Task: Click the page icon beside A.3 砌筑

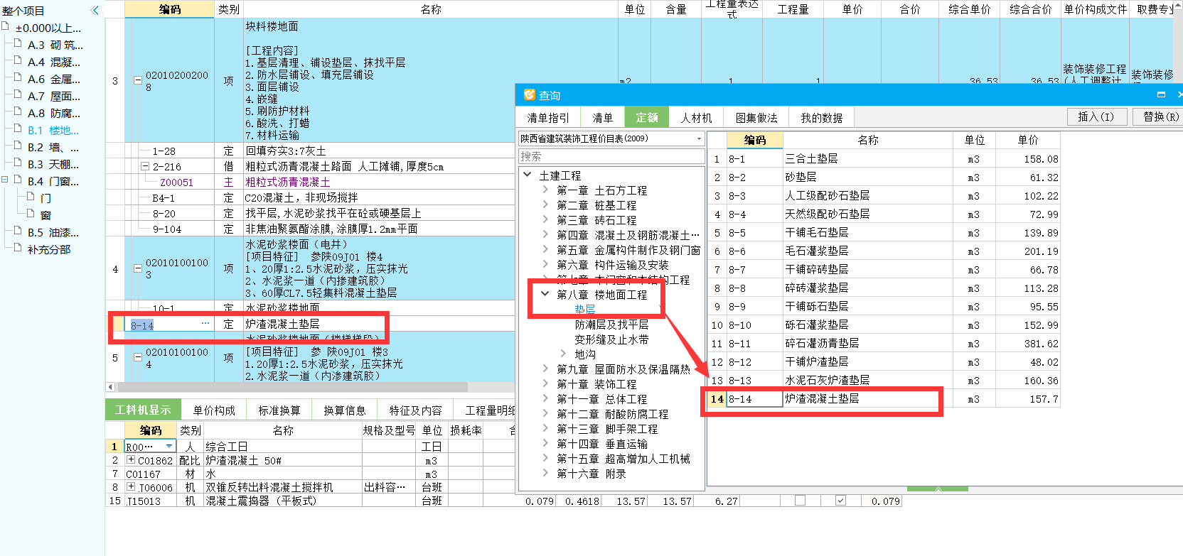Action: pos(18,43)
